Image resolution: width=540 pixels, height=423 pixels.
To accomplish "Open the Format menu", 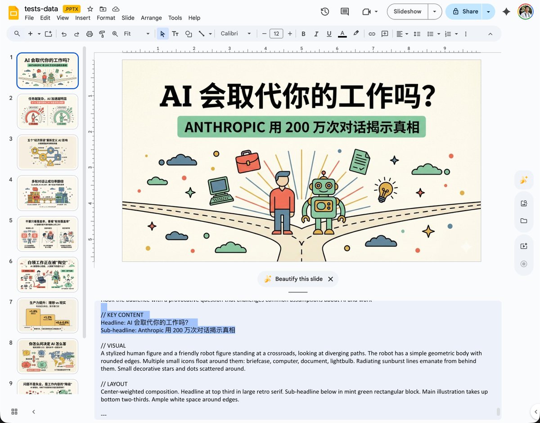I will (x=106, y=18).
